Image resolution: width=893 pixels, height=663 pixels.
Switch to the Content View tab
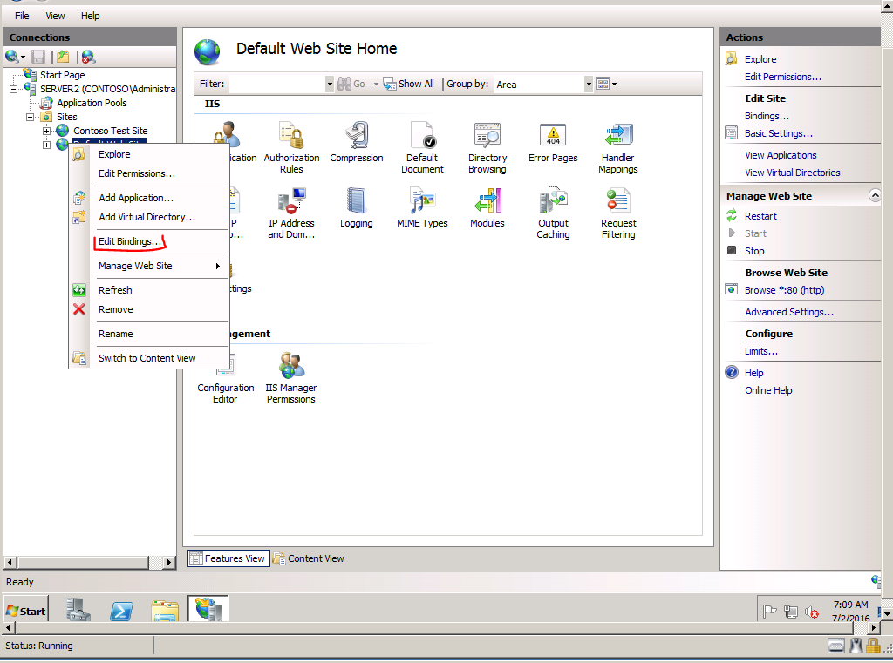[x=308, y=558]
